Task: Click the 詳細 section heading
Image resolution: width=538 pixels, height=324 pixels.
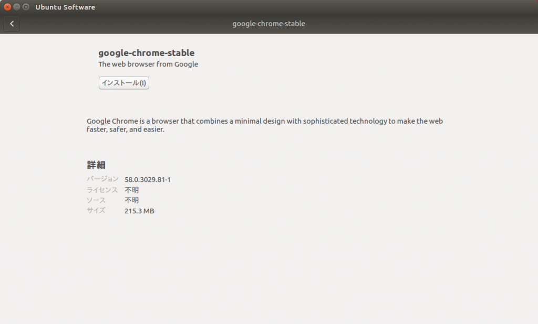Action: (96, 165)
